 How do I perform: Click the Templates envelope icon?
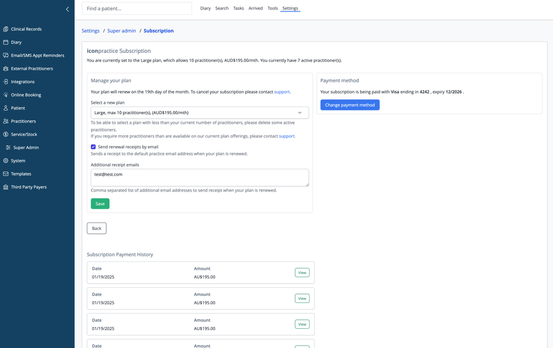point(6,174)
